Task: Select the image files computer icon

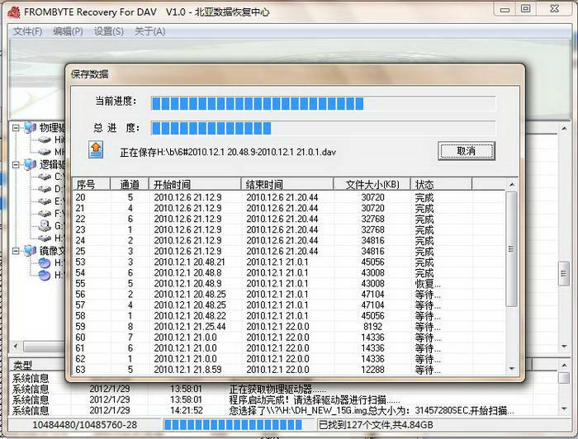Action: click(x=30, y=251)
